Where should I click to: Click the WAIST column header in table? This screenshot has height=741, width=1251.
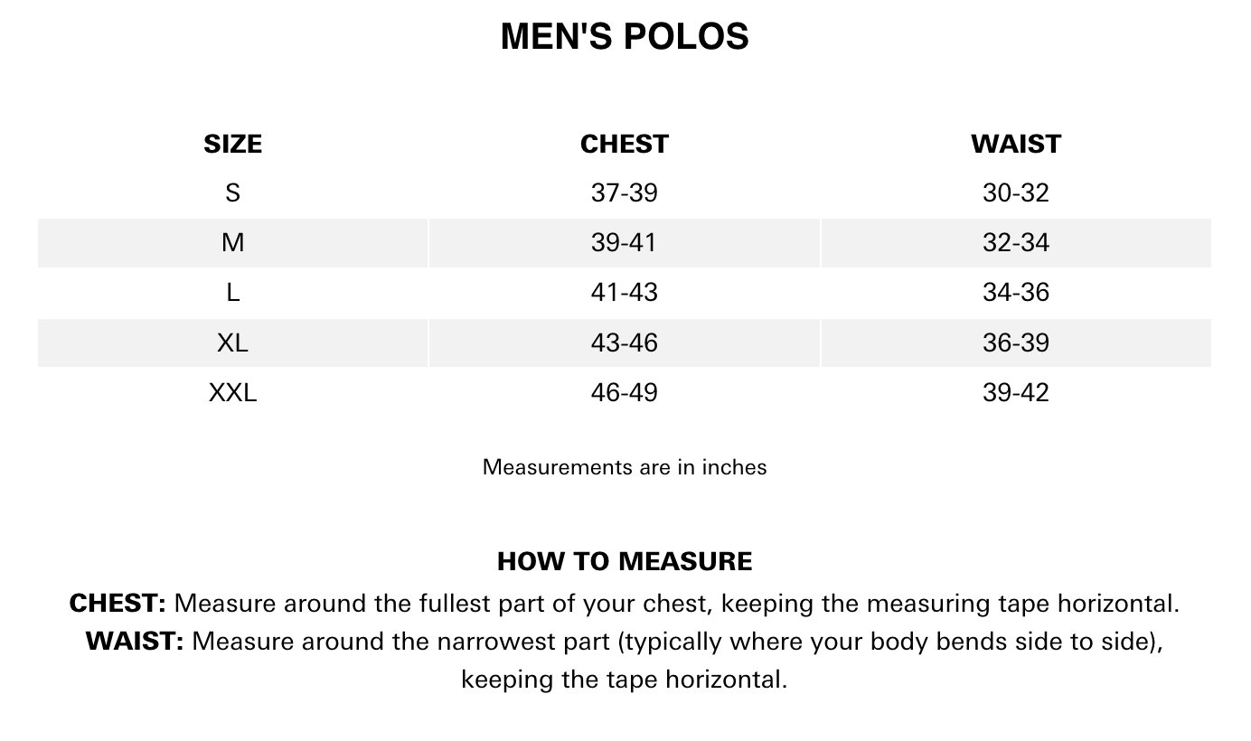[x=1016, y=145]
